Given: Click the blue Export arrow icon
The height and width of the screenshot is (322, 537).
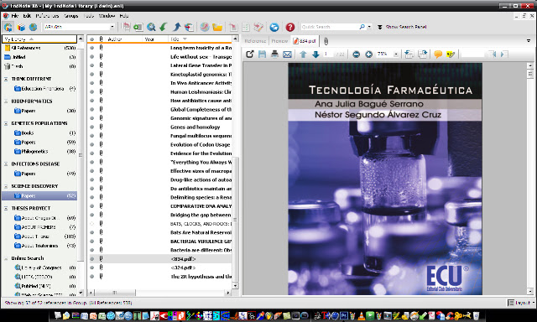Looking at the screenshot, I should pos(176,27).
